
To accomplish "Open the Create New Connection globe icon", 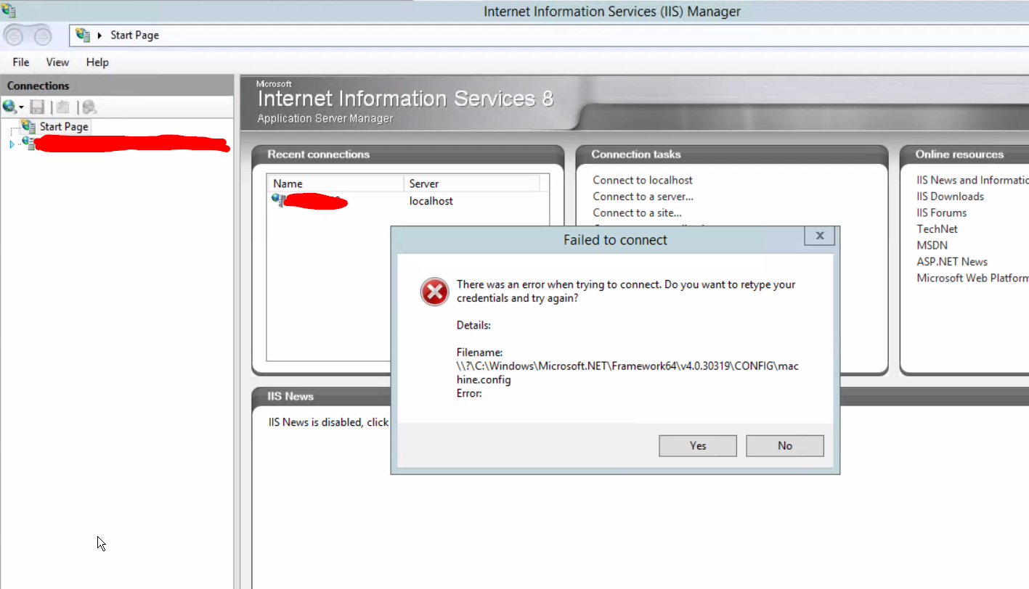I will (9, 107).
